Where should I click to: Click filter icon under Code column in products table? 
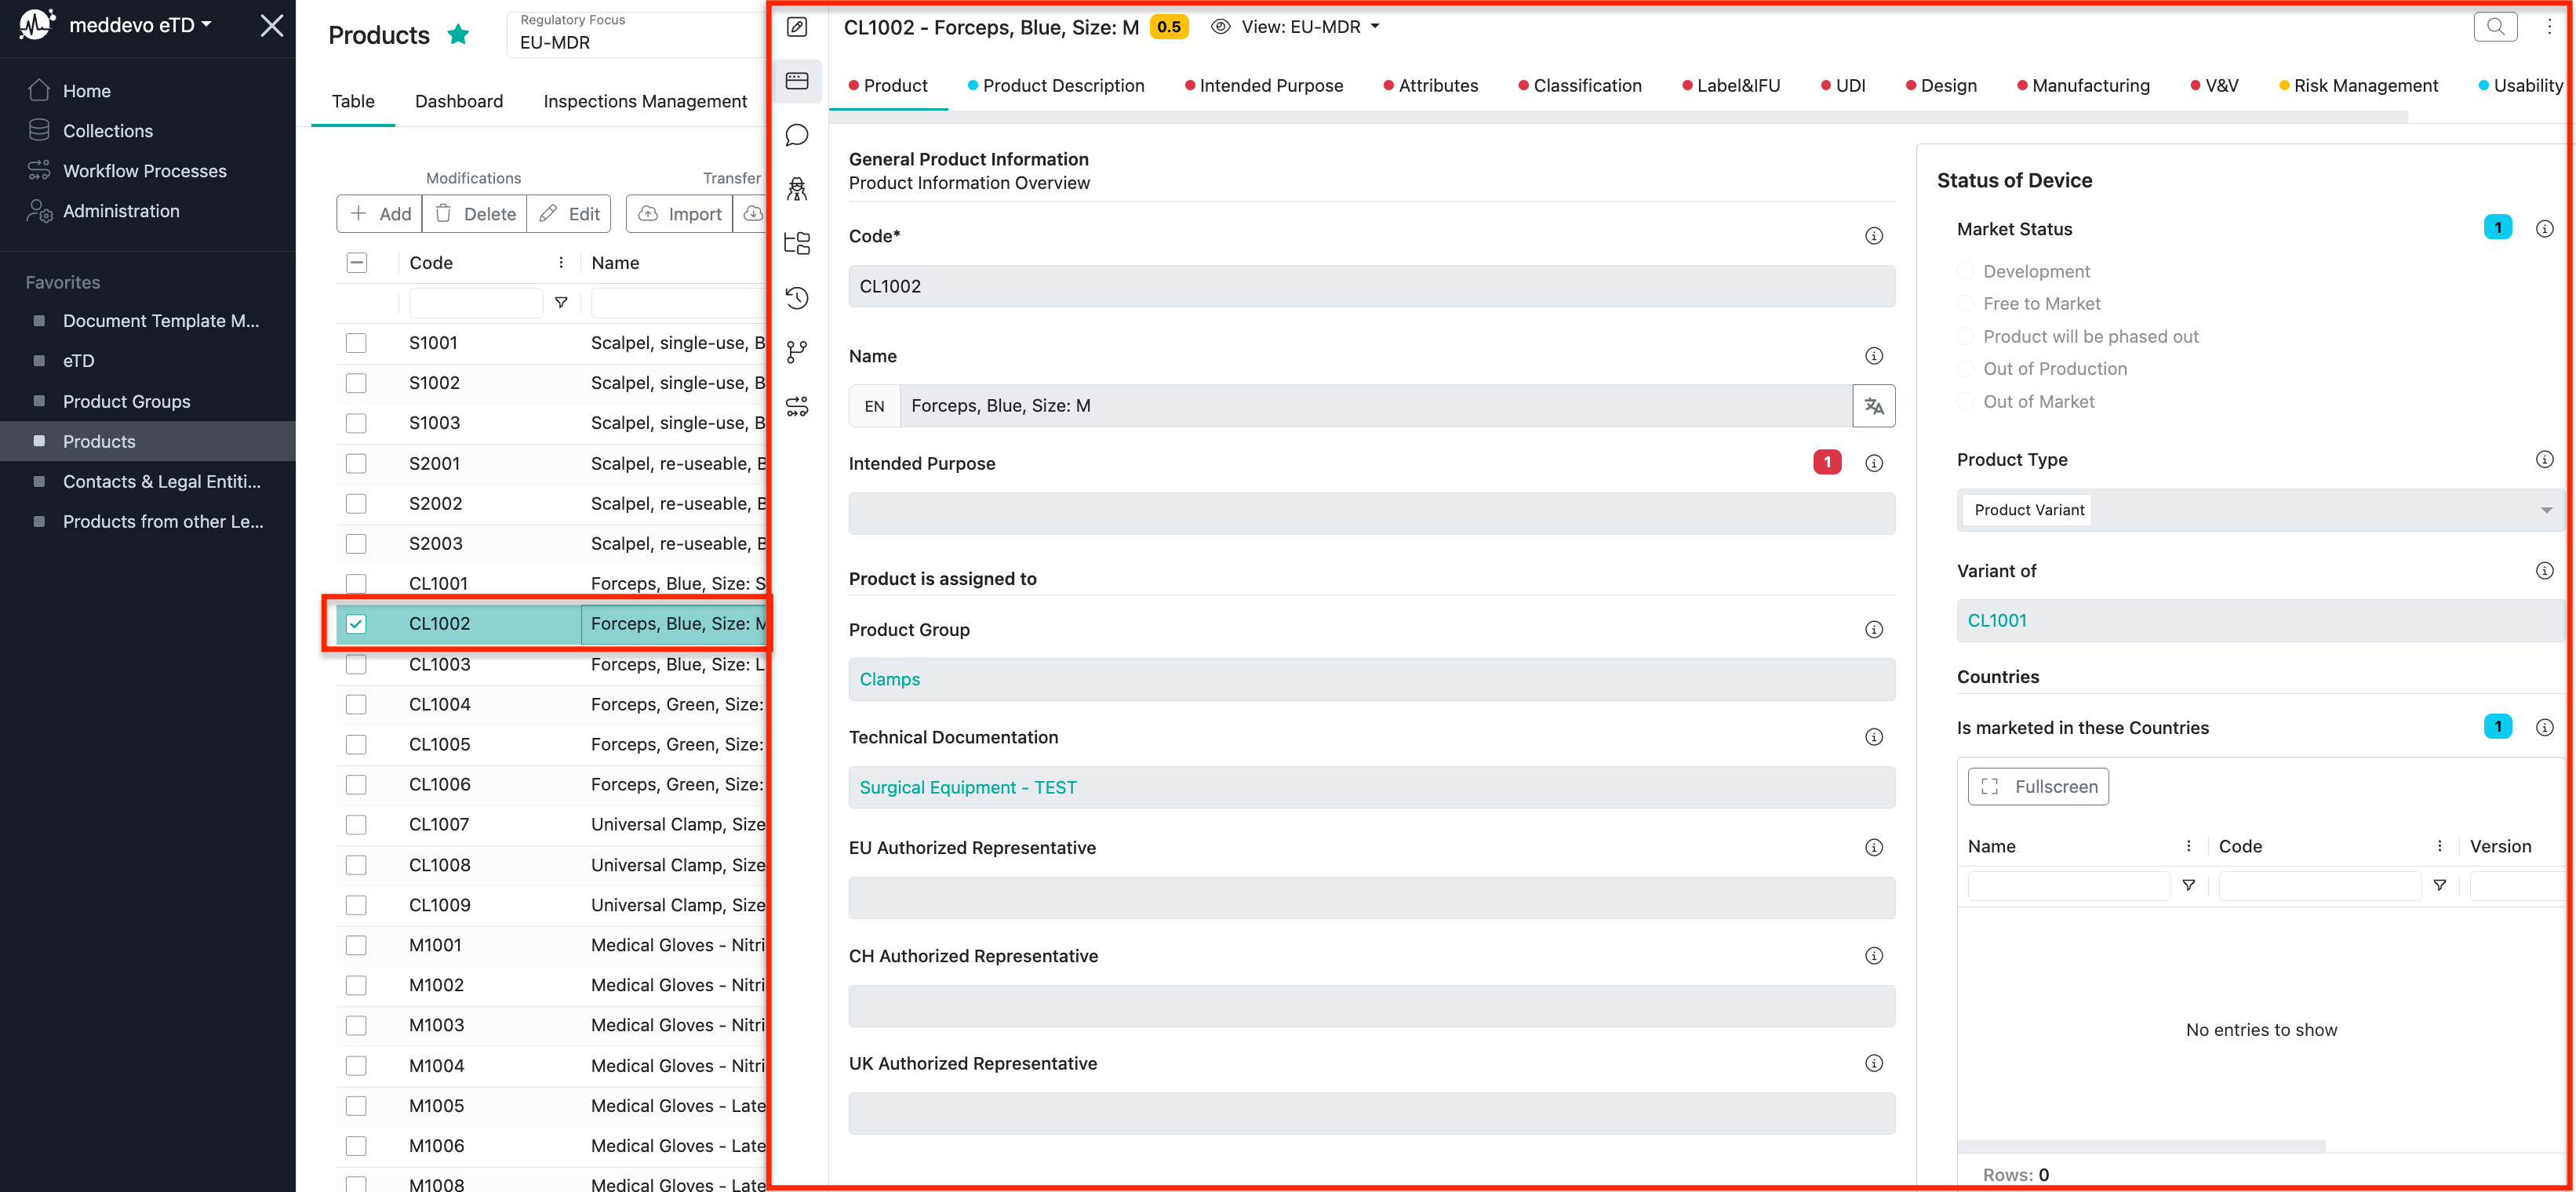[561, 302]
